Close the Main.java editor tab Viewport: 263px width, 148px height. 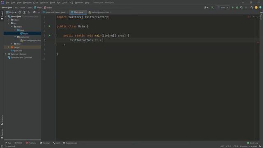click(x=85, y=12)
